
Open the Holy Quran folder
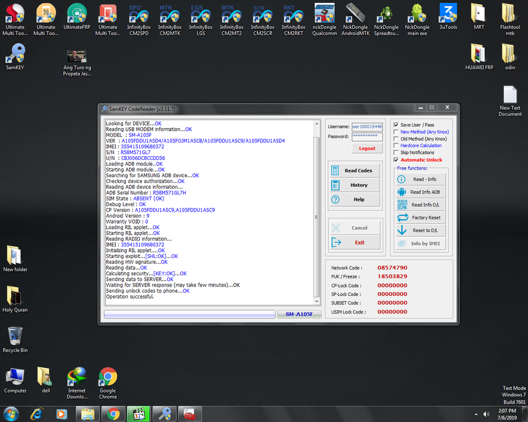[15, 299]
